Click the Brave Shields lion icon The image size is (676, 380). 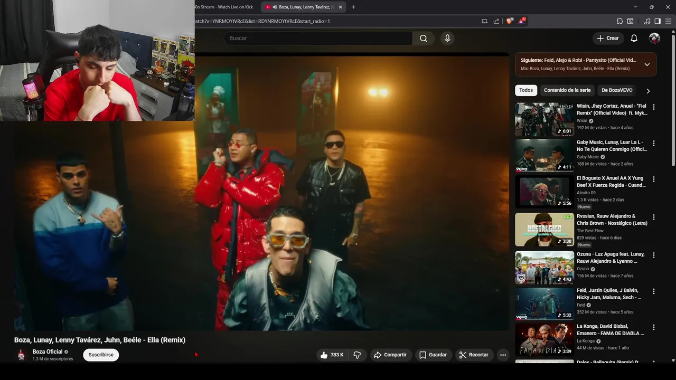(x=510, y=21)
